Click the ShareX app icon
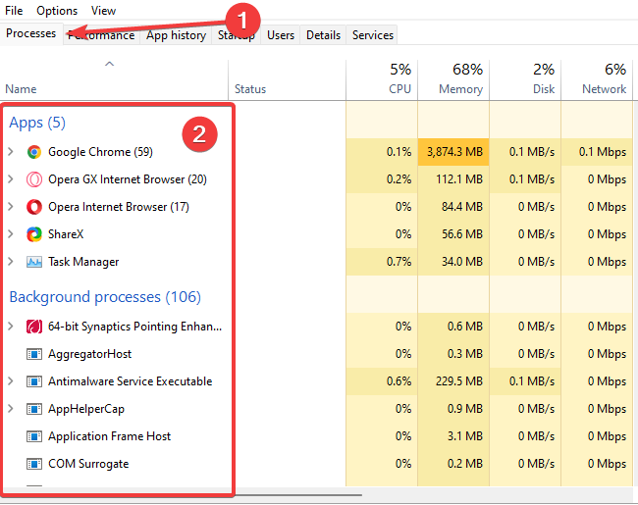The width and height of the screenshot is (638, 505). point(34,234)
